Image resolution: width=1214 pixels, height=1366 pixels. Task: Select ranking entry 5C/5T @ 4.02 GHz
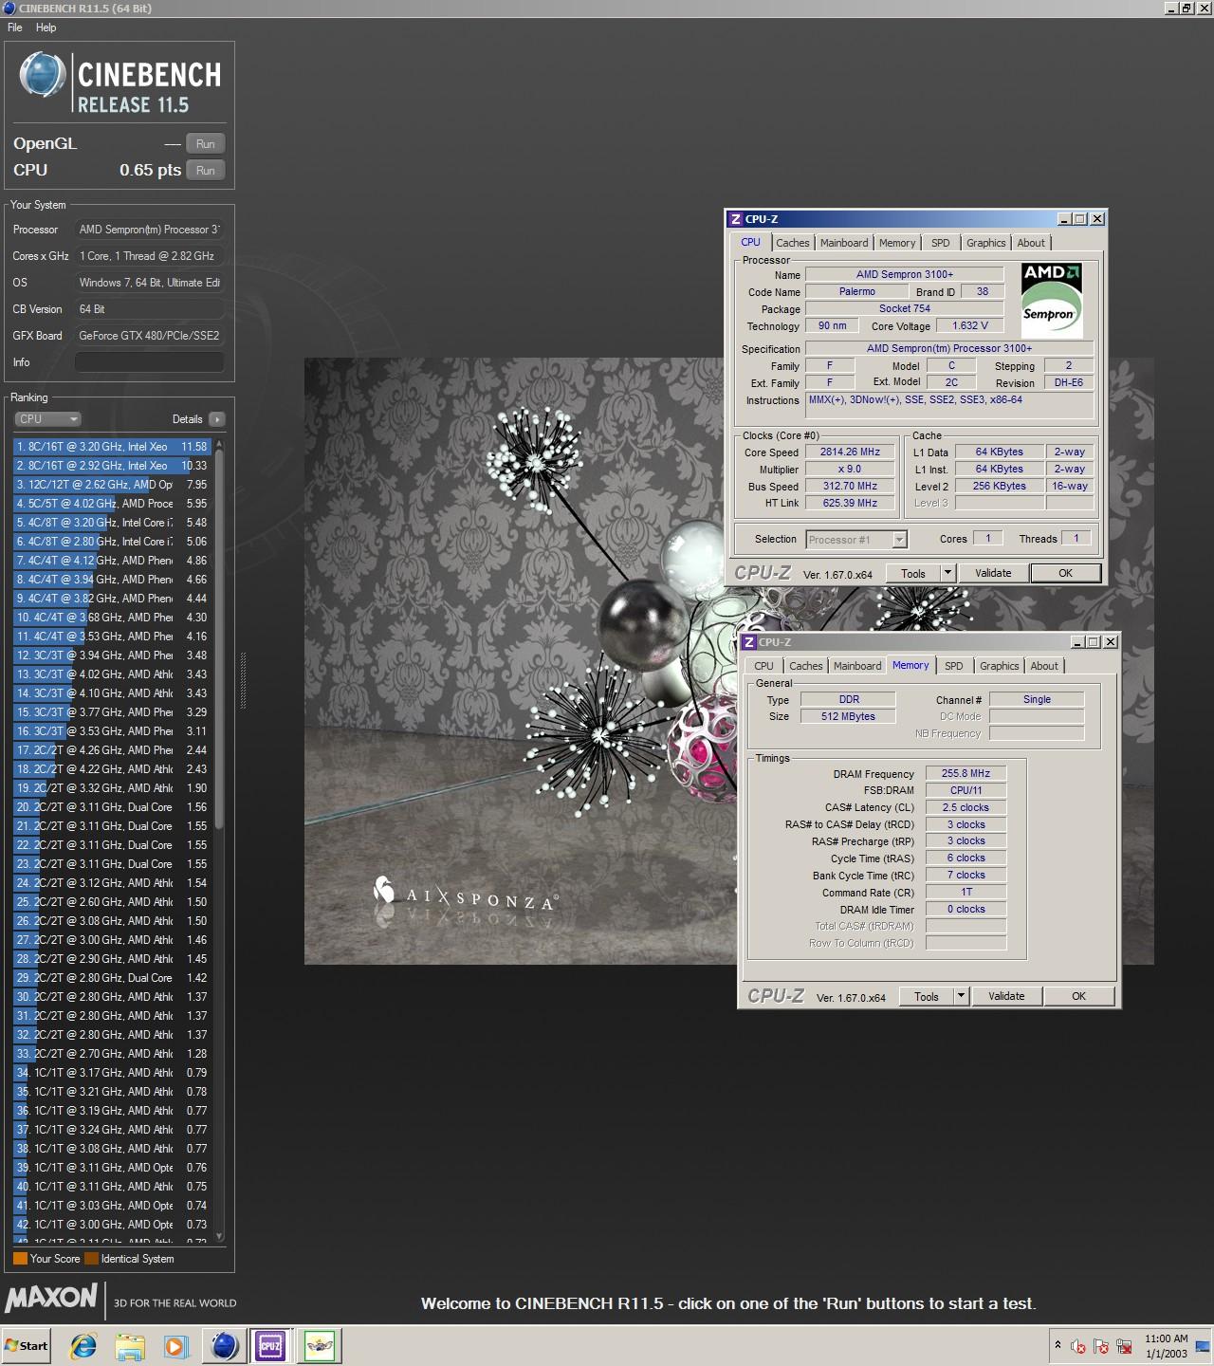click(112, 504)
